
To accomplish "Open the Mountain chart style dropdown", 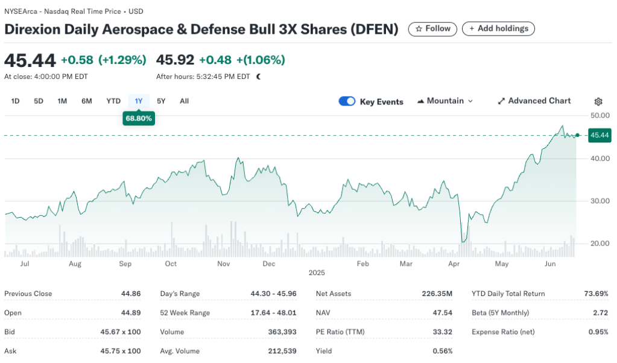I will click(x=445, y=101).
